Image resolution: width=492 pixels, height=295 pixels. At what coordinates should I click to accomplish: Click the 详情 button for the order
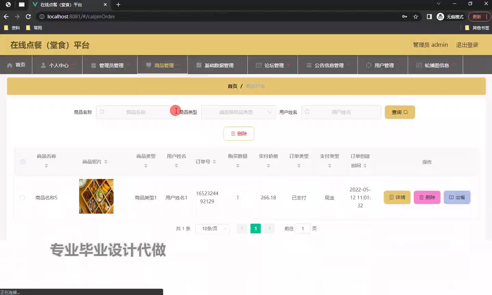coord(397,197)
